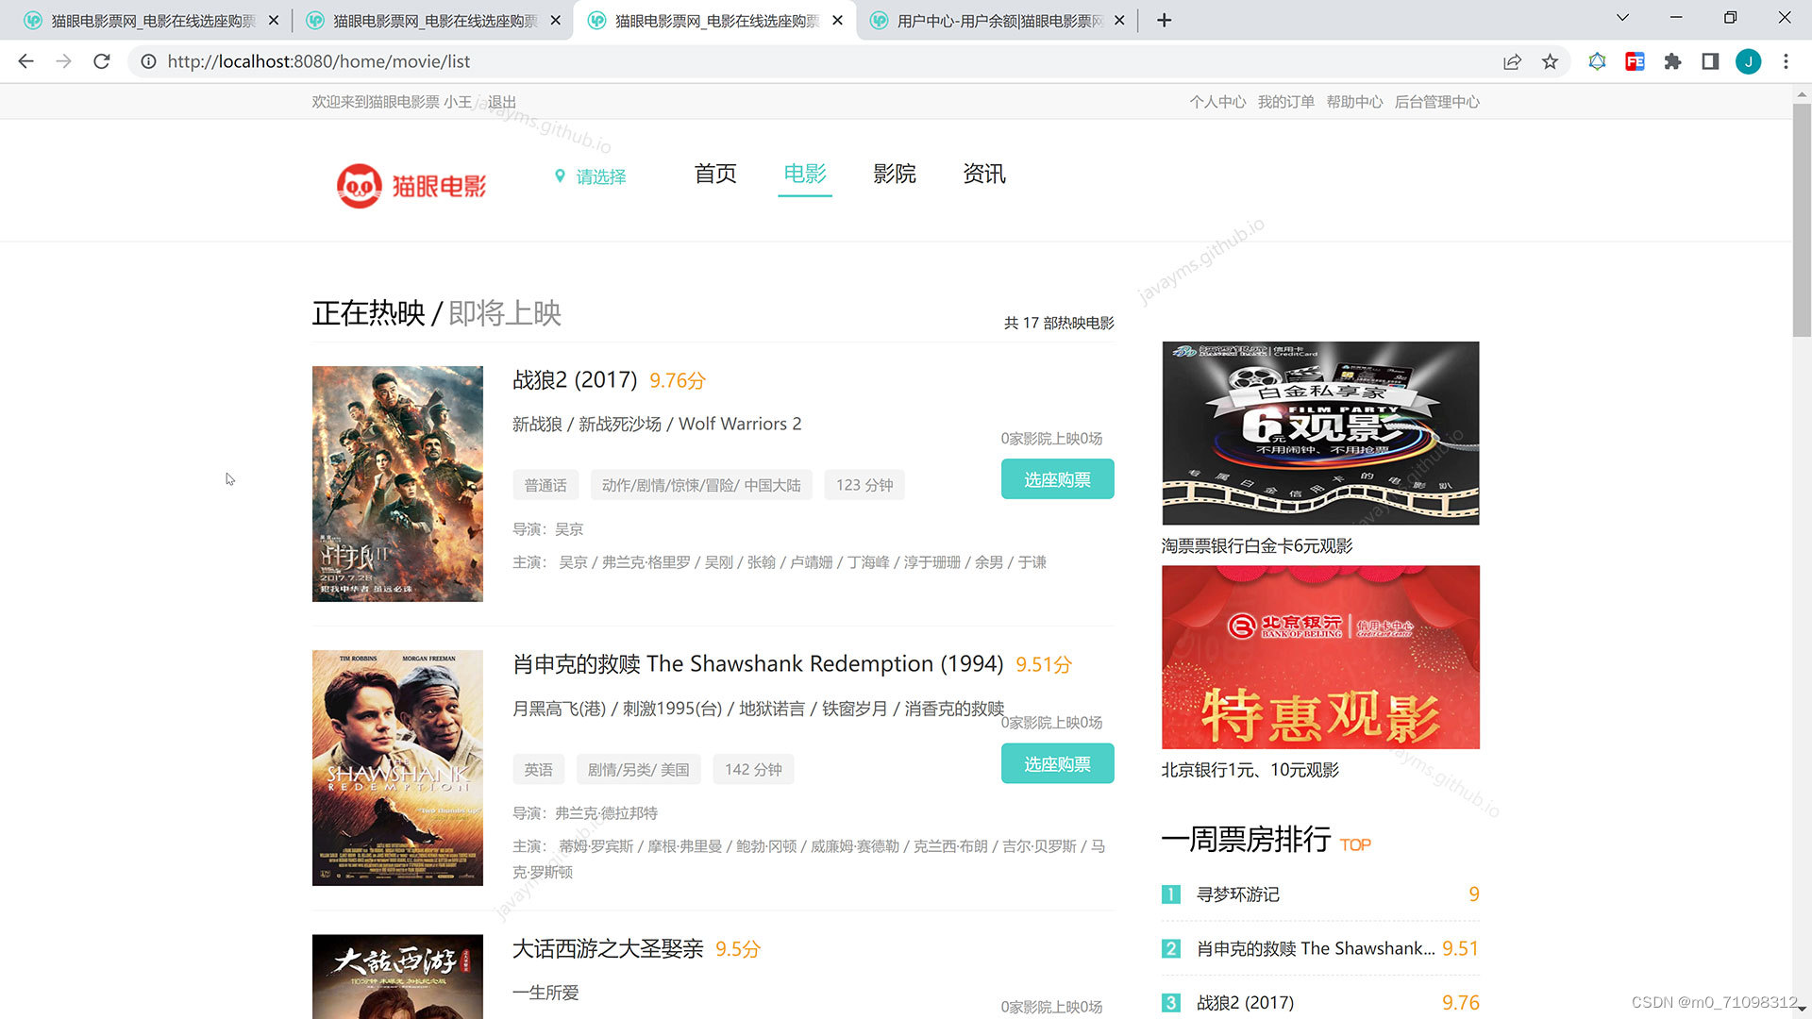Open 我的订单 link

click(x=1285, y=102)
